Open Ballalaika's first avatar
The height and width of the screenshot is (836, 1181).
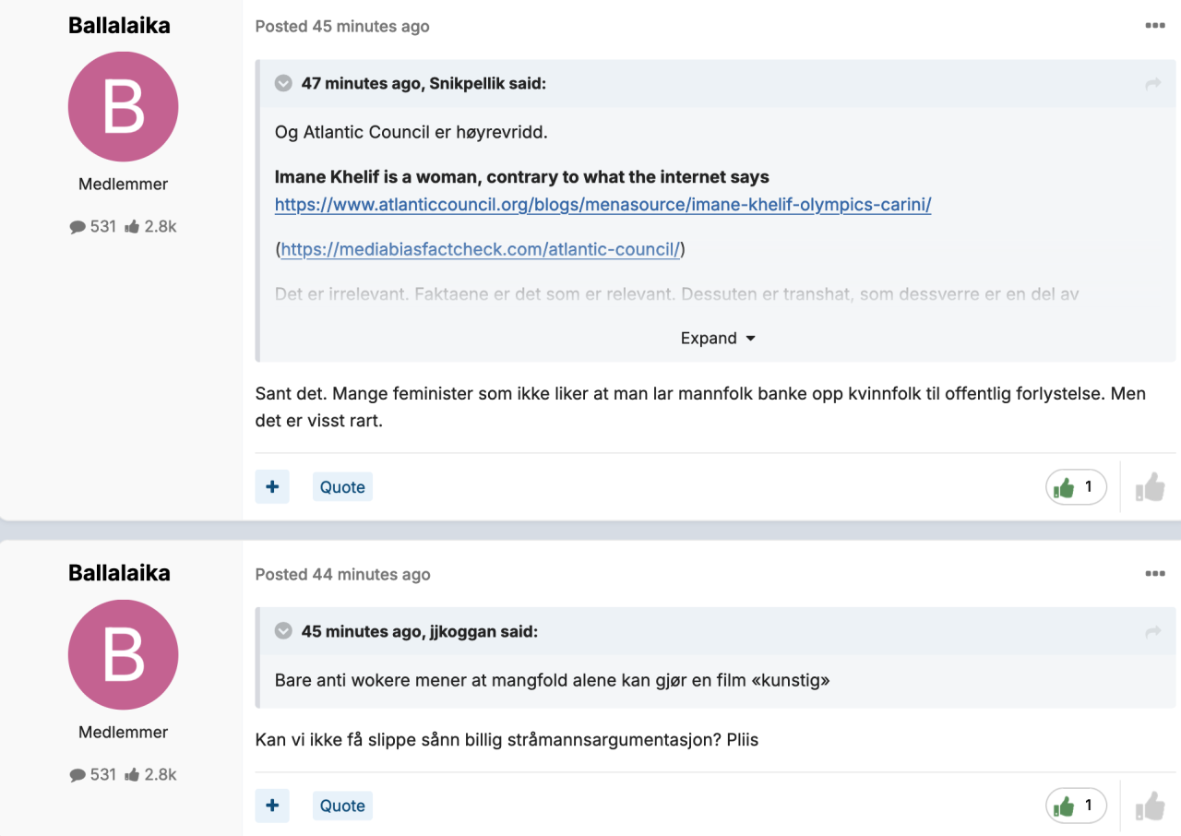(x=123, y=106)
